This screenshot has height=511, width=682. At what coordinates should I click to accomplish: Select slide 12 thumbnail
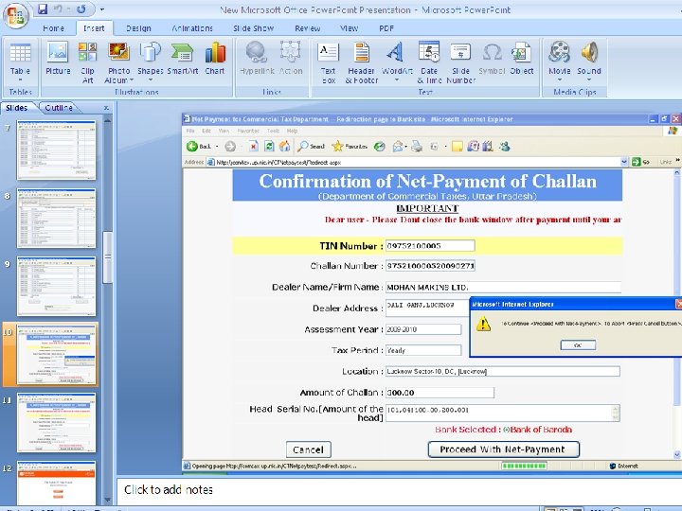coord(56,483)
